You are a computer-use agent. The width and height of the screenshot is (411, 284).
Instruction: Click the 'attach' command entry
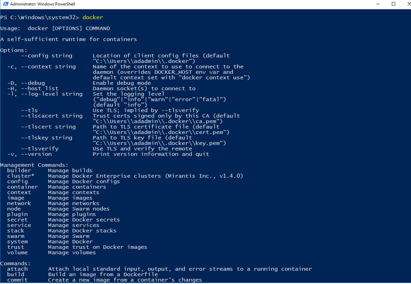(x=17, y=269)
